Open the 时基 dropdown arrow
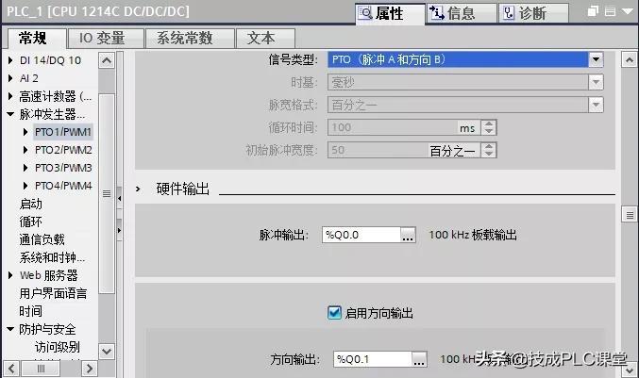This screenshot has width=639, height=378. (596, 83)
